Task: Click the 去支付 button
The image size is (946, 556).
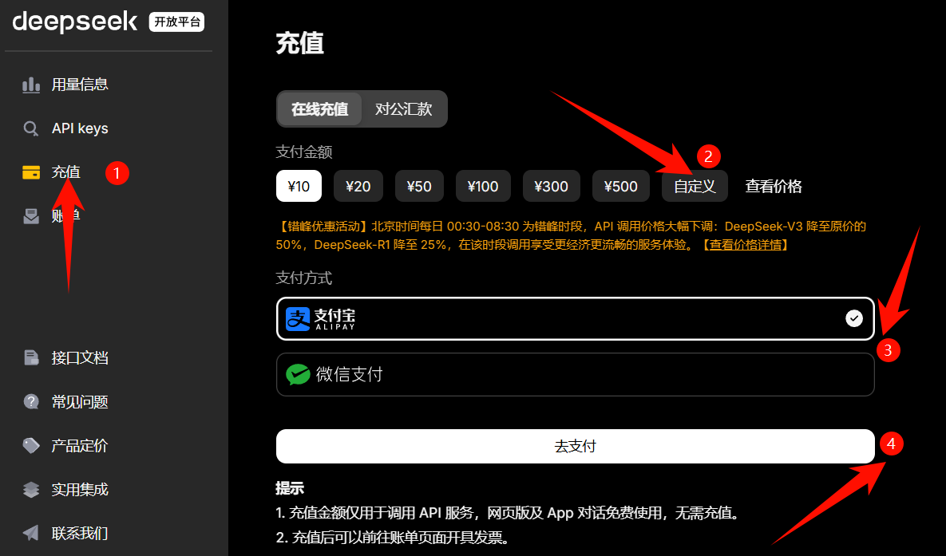Action: [575, 446]
